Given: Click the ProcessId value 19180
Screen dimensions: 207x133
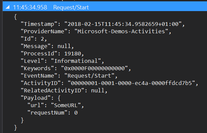Looking at the screenshot, I should tap(73, 54).
